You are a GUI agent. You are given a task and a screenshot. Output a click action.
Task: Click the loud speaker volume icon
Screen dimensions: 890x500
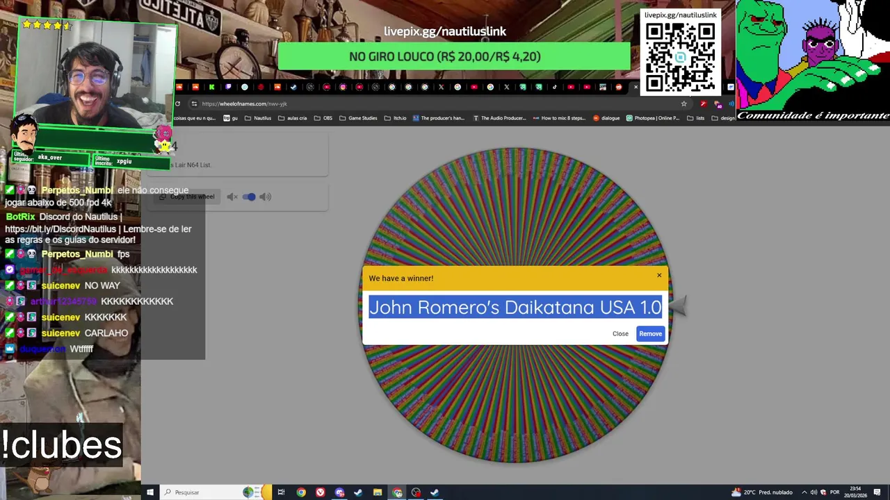(x=266, y=197)
